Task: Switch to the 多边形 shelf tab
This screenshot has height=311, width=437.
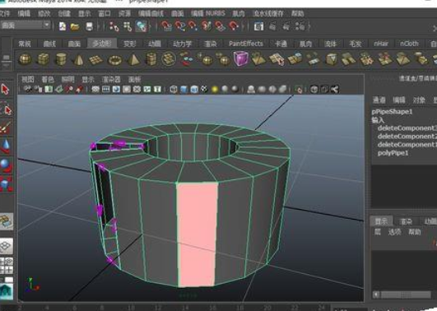Action: coord(102,44)
